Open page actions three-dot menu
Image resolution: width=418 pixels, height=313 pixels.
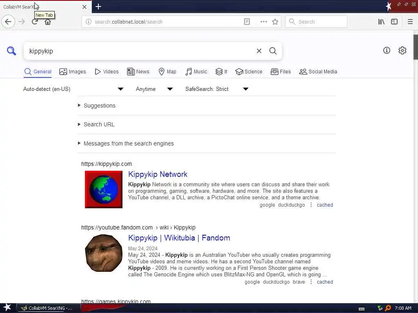pos(263,22)
